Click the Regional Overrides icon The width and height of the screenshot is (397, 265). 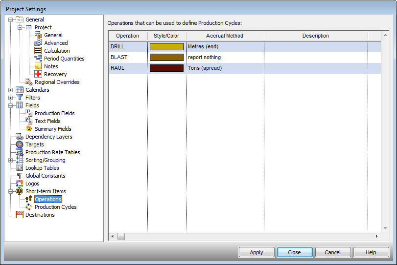point(29,82)
